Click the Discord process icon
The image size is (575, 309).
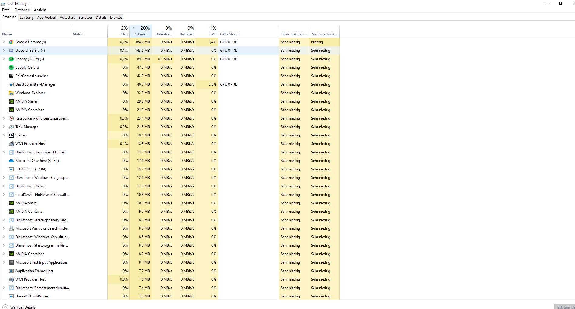11,51
